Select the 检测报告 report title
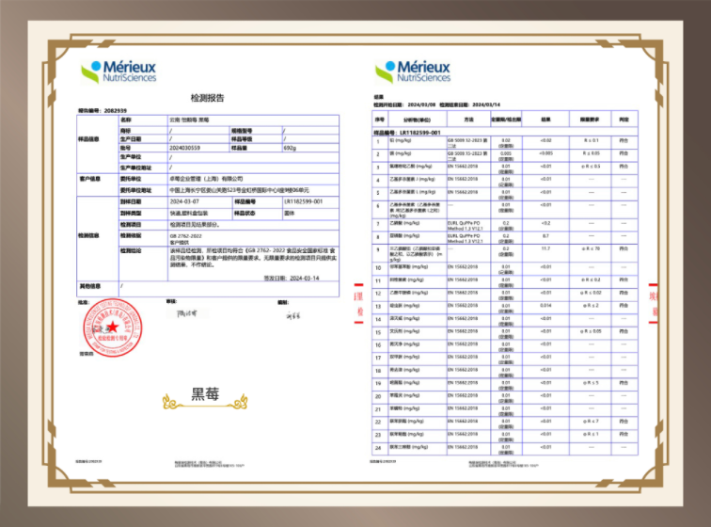The width and height of the screenshot is (711, 527). pyautogui.click(x=207, y=98)
